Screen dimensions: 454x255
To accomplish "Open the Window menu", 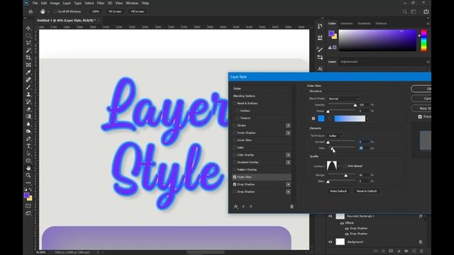I will tap(132, 3).
